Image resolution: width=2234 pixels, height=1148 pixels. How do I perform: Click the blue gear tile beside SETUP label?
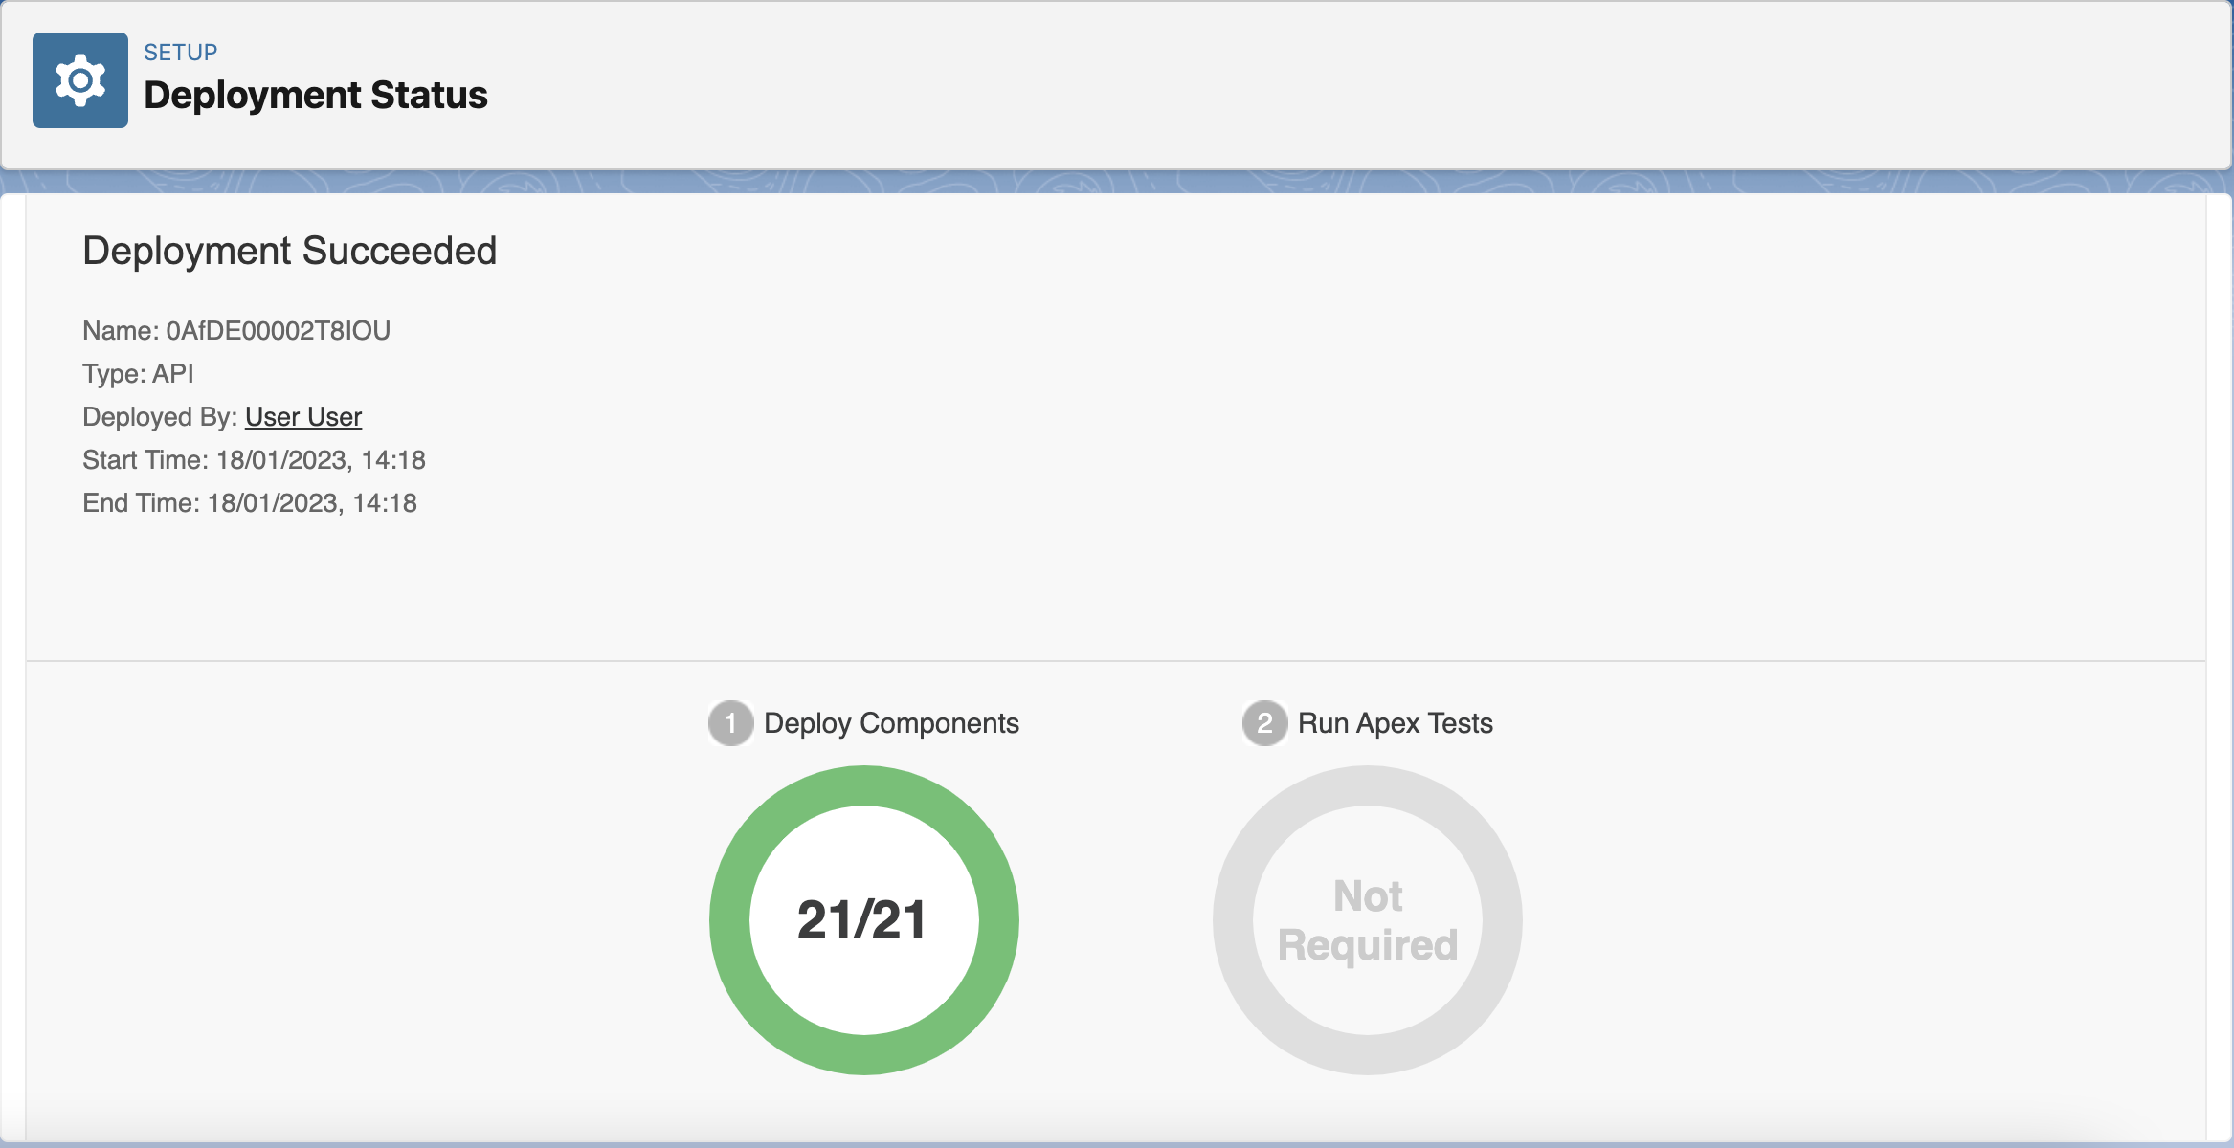pyautogui.click(x=79, y=80)
